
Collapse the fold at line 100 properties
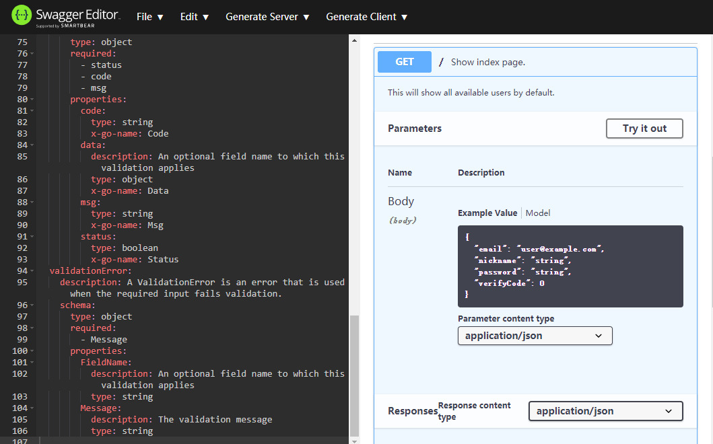32,351
